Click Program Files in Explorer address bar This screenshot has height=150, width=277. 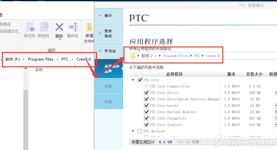[x=40, y=59]
